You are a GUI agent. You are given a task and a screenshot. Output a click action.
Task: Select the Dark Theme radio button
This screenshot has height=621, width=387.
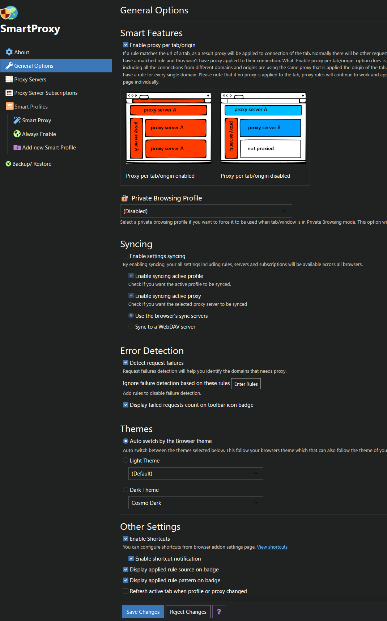pos(126,490)
